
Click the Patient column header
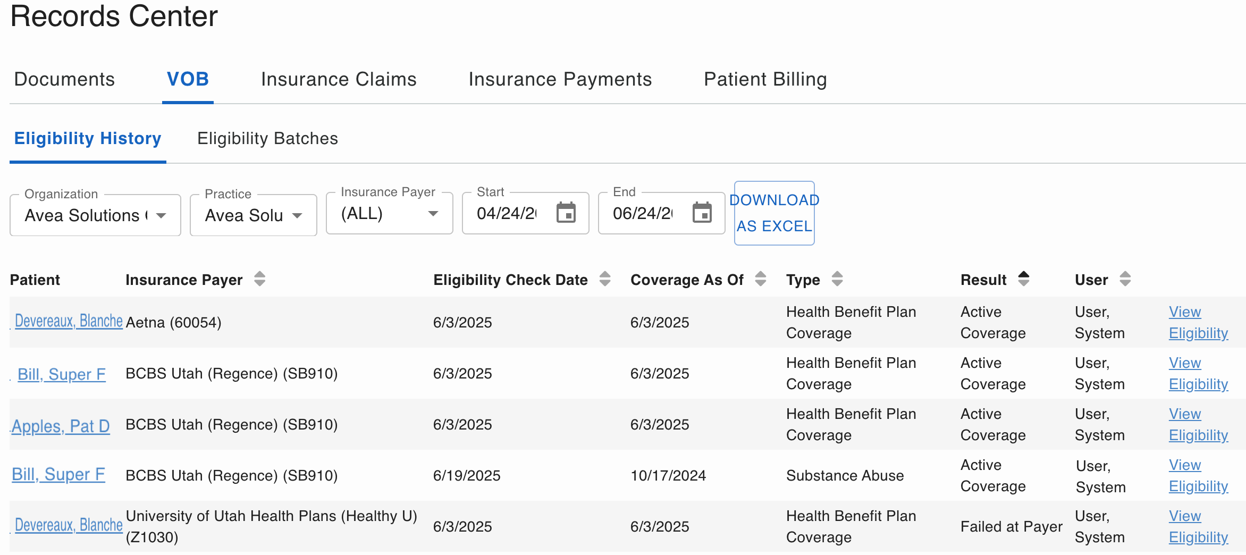click(x=35, y=280)
